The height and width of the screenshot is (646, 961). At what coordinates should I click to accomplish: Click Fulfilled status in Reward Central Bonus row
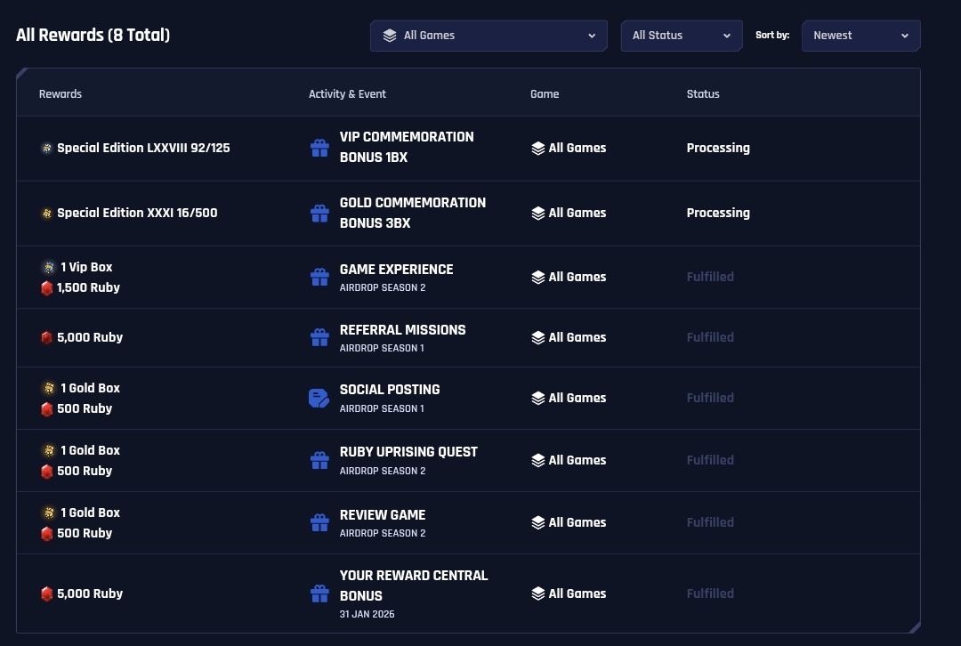[x=710, y=594]
